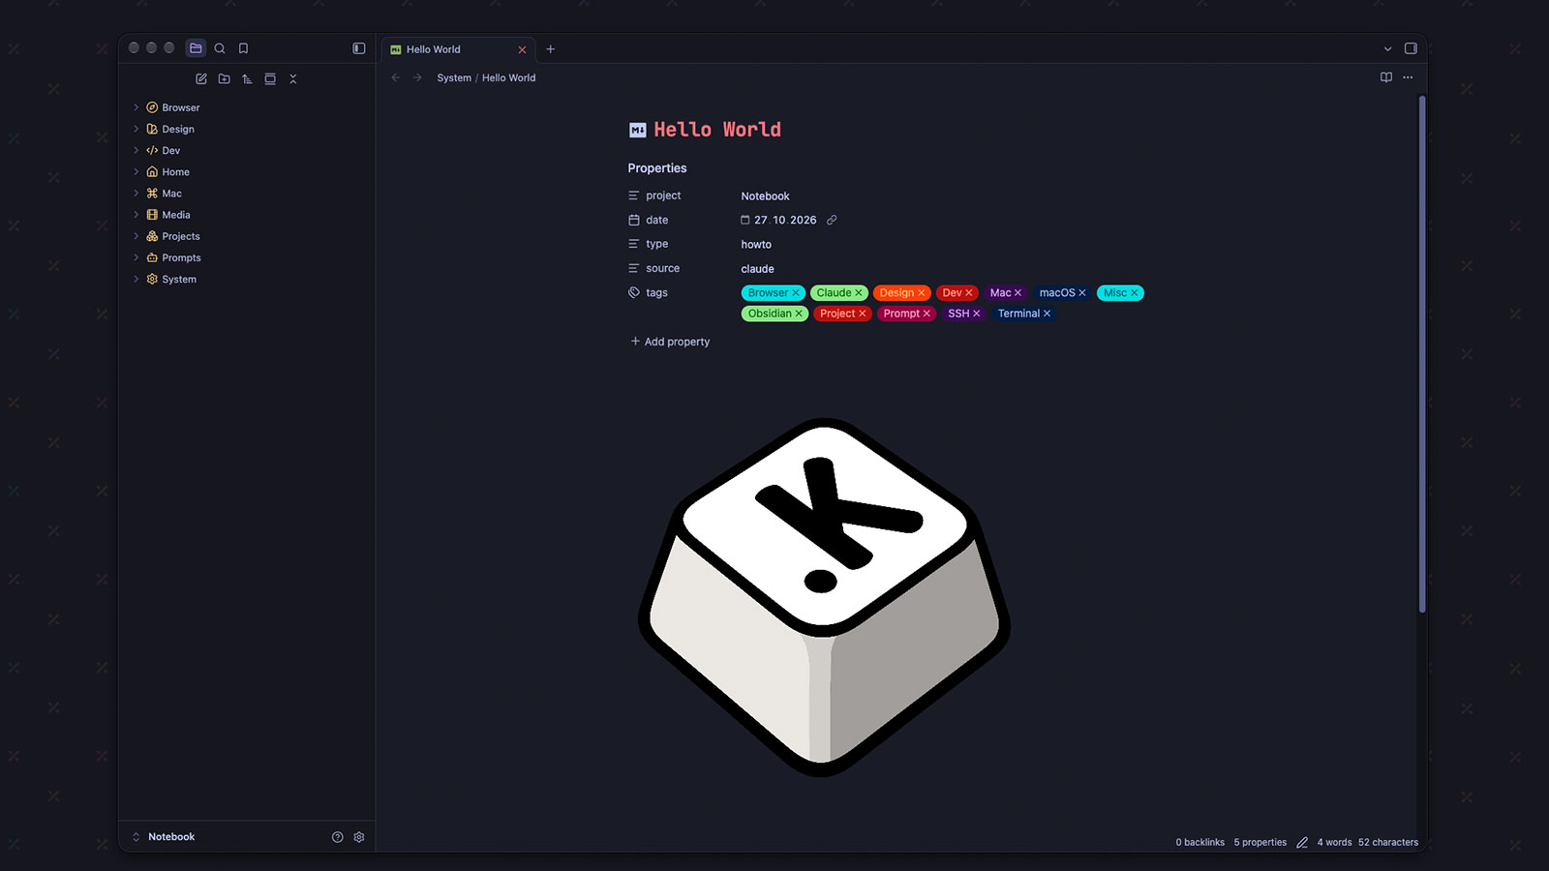Expand the Dev folder chevron
This screenshot has height=871, width=1549.
coord(136,150)
